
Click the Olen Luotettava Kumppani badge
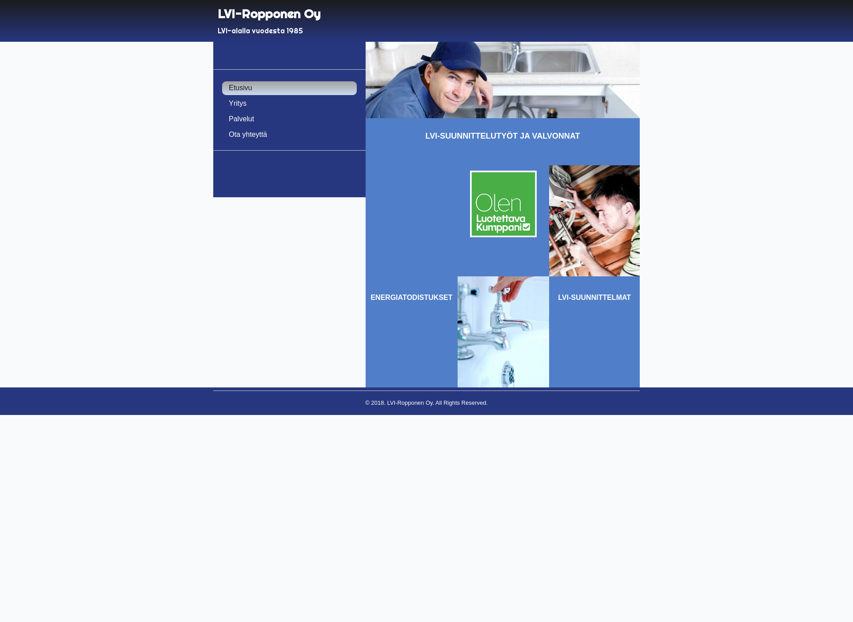503,204
